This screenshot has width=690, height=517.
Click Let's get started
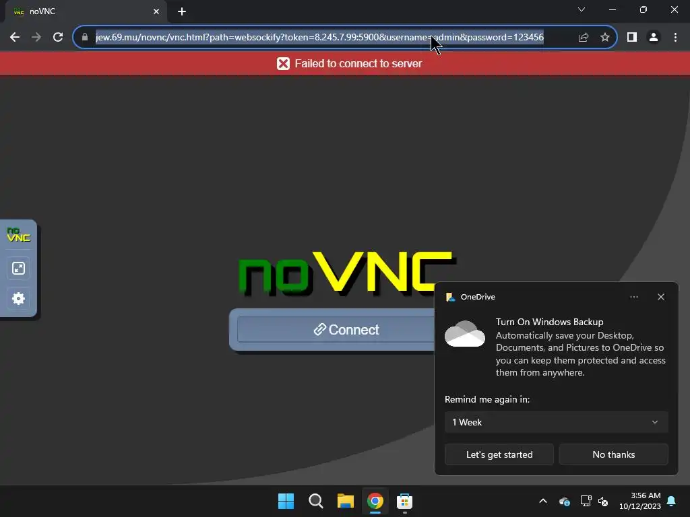point(499,454)
